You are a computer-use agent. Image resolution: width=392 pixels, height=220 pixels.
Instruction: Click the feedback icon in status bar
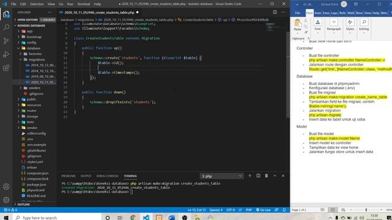(276, 210)
